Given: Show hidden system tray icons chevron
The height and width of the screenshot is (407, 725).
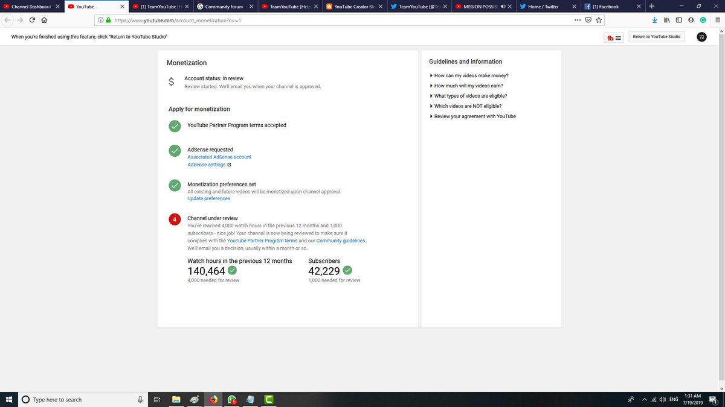Looking at the screenshot, I should (644, 400).
